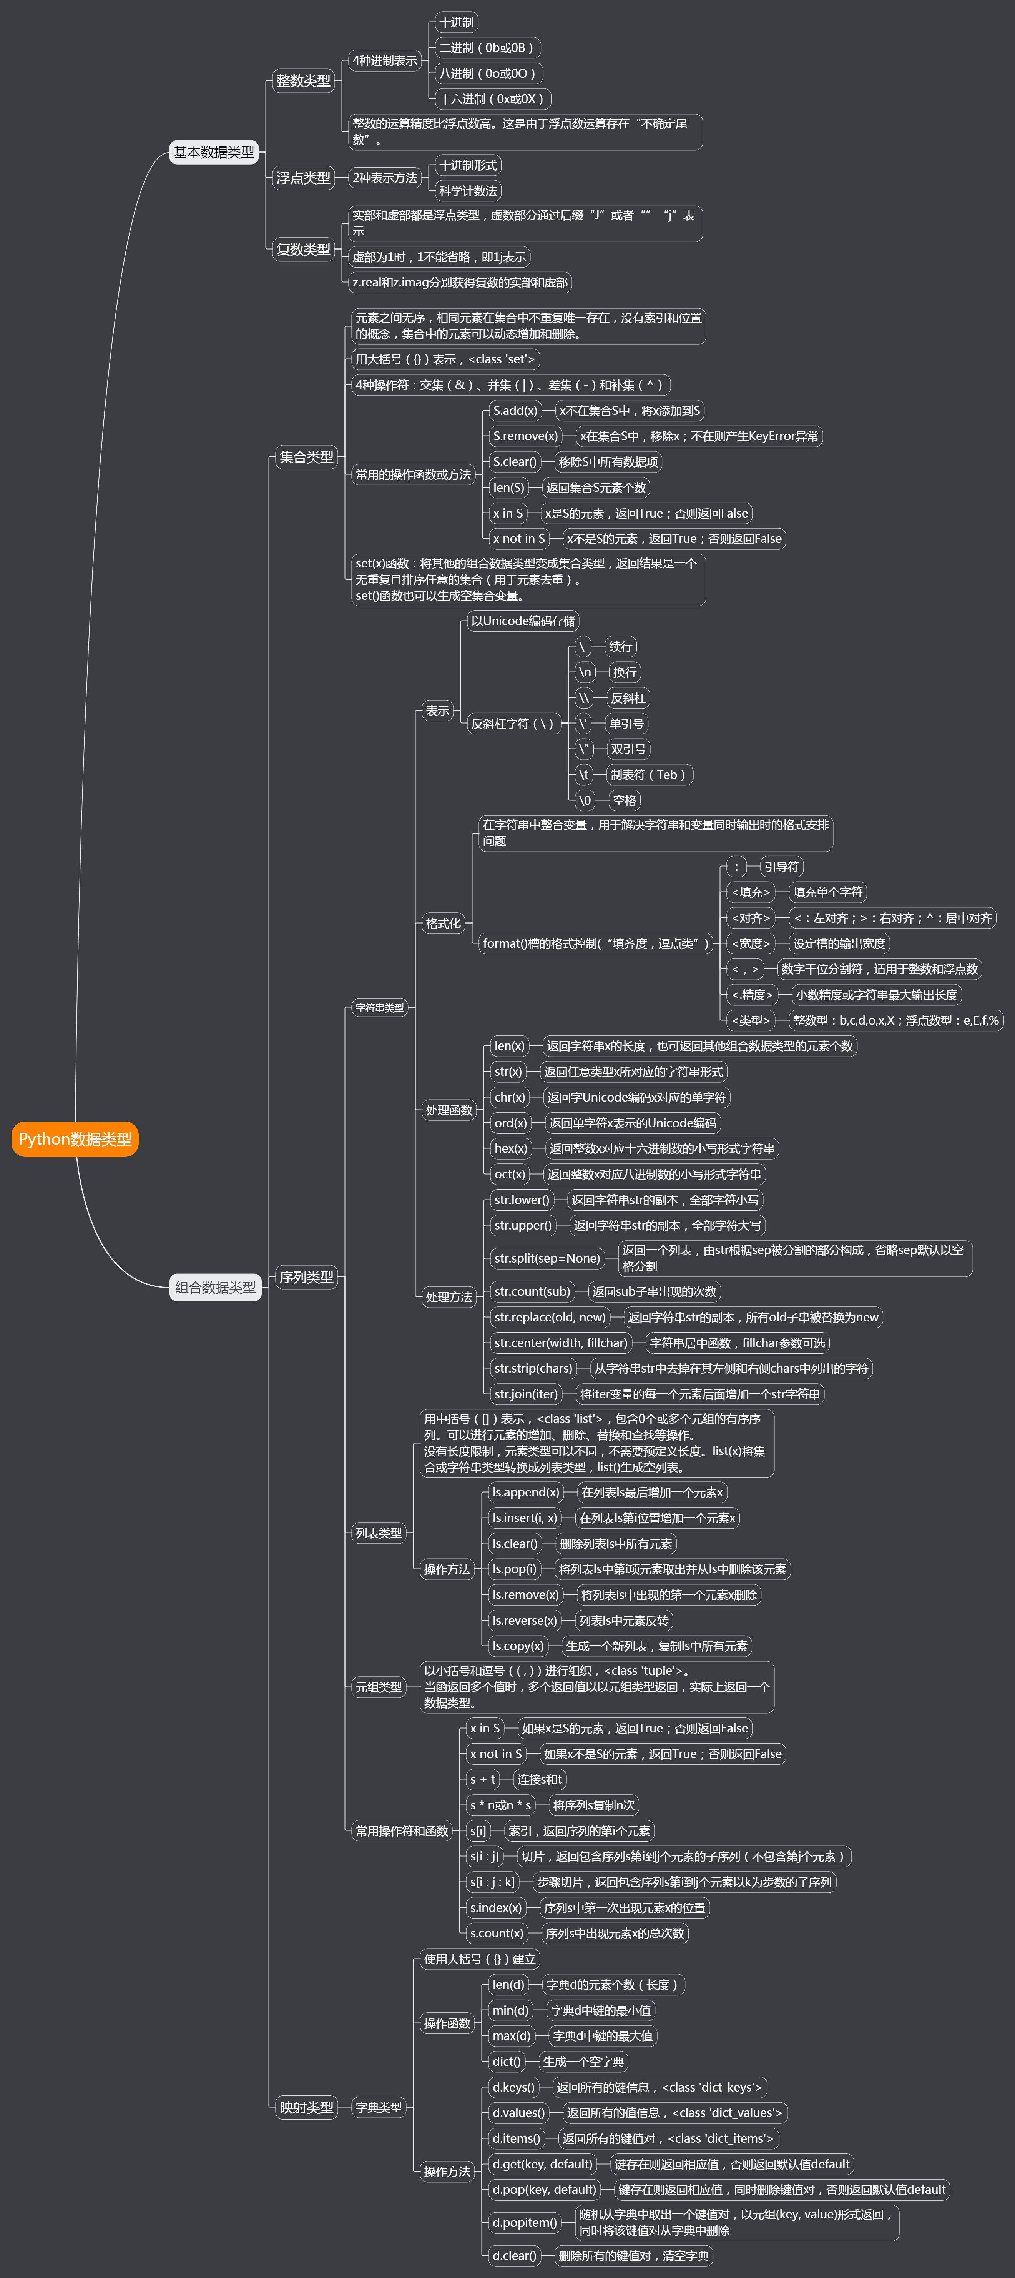Image resolution: width=1015 pixels, height=2278 pixels.
Task: Click the 换行 node
Action: tap(625, 672)
